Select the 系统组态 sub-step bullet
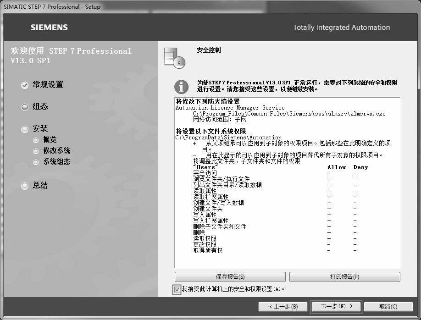Screen dimensions: 421x320 (x=36, y=162)
